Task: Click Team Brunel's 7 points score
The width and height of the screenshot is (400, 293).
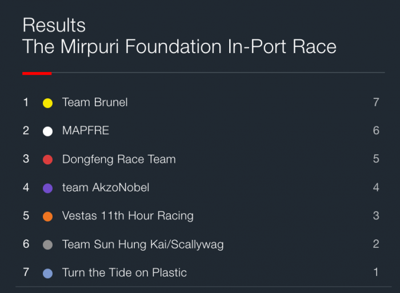Action: coord(376,102)
